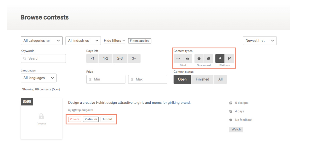Viewport: 327px width, 146px height.
Task: Click the Keywords search field
Action: 43,58
